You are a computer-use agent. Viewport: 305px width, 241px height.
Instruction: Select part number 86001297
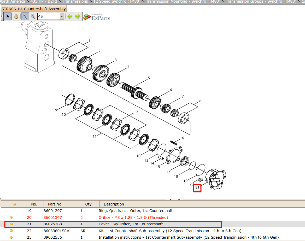click(53, 211)
